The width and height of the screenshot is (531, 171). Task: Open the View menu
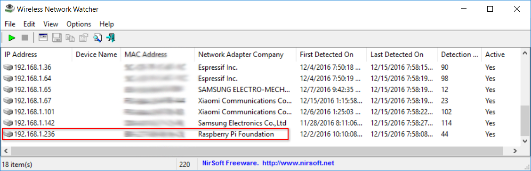[x=51, y=24]
